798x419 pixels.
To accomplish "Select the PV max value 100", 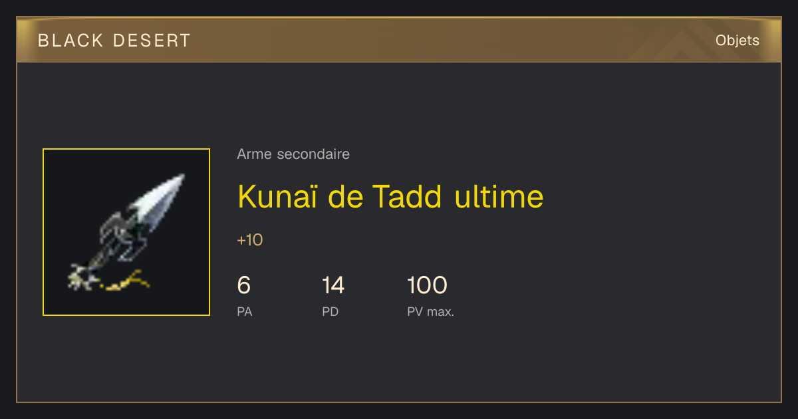I will [x=427, y=285].
